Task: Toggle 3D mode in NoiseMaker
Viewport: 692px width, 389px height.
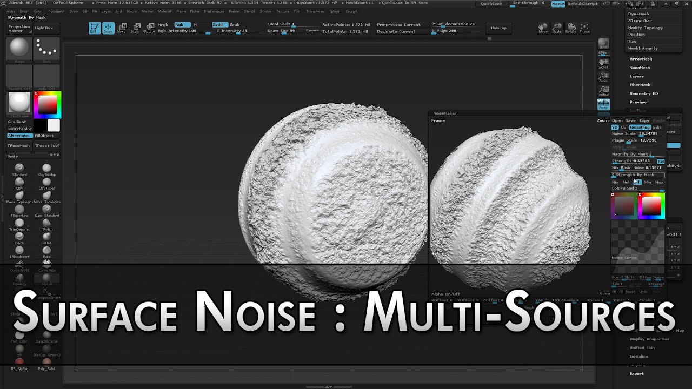Action: click(615, 127)
